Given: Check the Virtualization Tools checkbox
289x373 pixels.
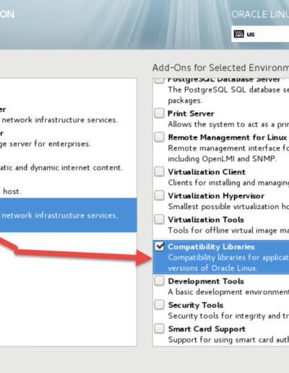Looking at the screenshot, I should click(x=159, y=219).
